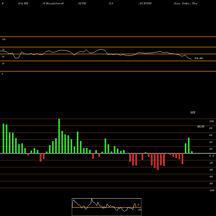Click the -80 label on MR axis
The height and width of the screenshot is (216, 216).
click(211, 184)
